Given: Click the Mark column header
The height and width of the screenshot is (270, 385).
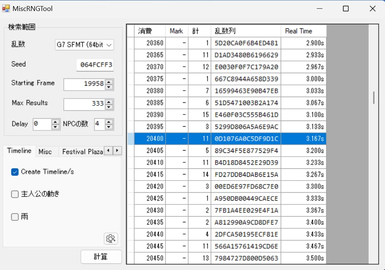Looking at the screenshot, I should [177, 31].
